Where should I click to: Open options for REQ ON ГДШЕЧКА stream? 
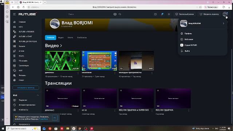(189, 111)
